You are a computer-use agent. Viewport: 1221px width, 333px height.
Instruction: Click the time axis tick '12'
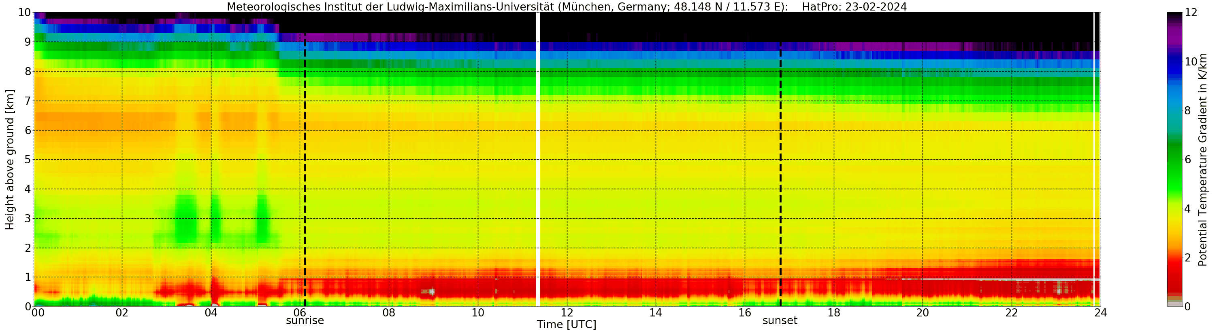coord(567,313)
